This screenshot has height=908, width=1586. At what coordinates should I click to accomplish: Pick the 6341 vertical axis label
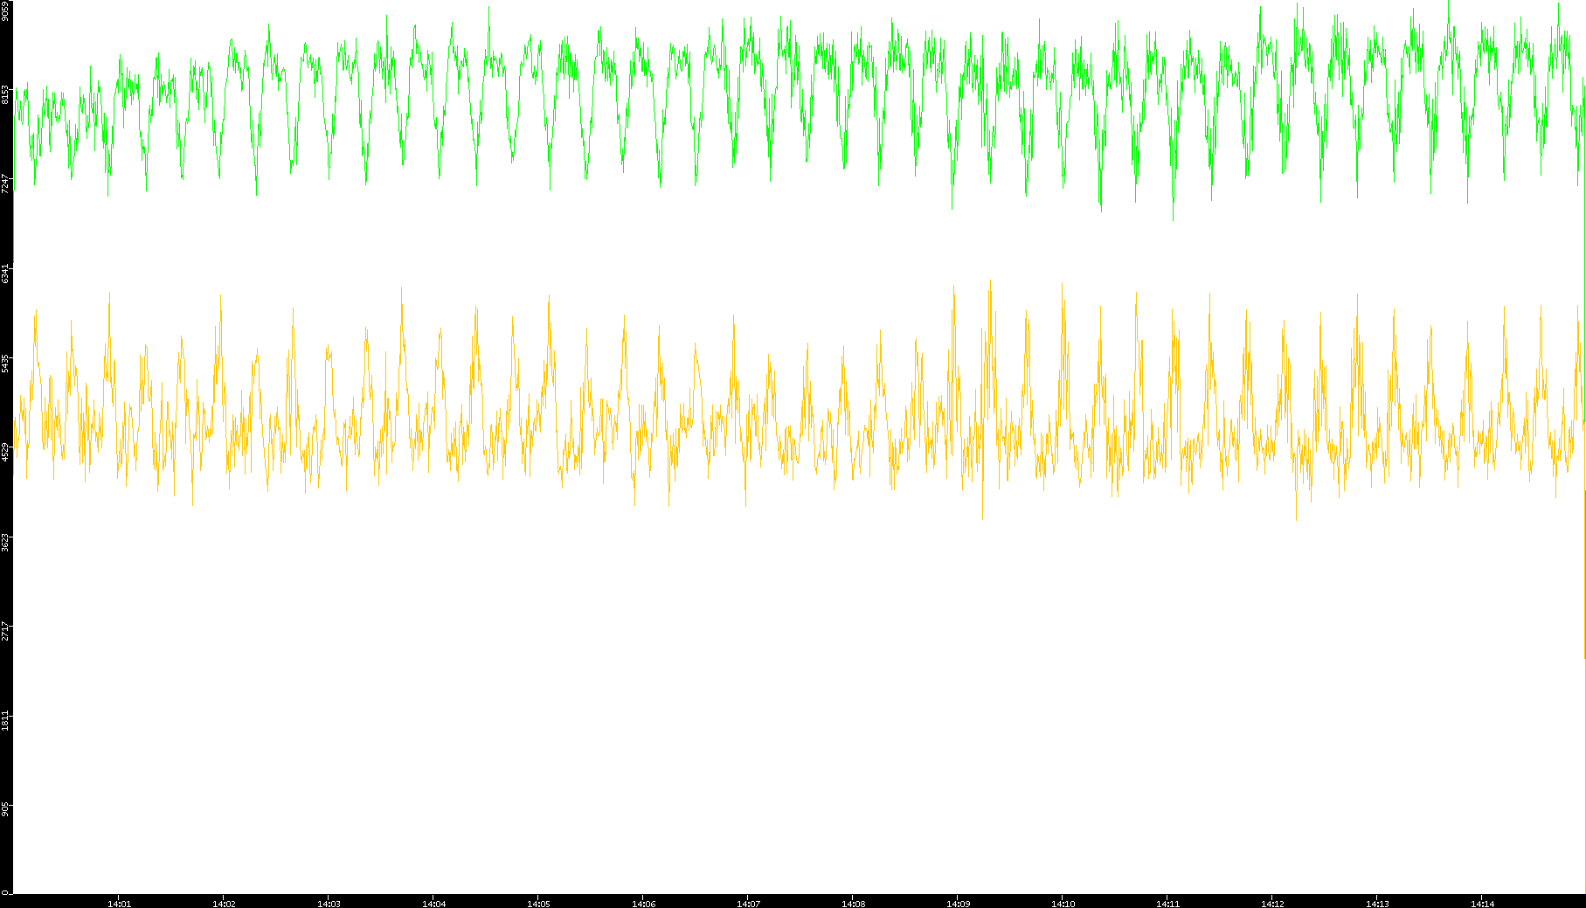click(x=6, y=273)
